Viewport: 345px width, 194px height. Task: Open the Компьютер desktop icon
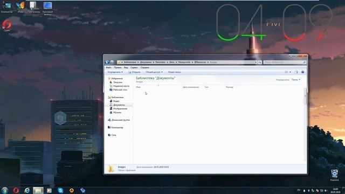[x=7, y=7]
